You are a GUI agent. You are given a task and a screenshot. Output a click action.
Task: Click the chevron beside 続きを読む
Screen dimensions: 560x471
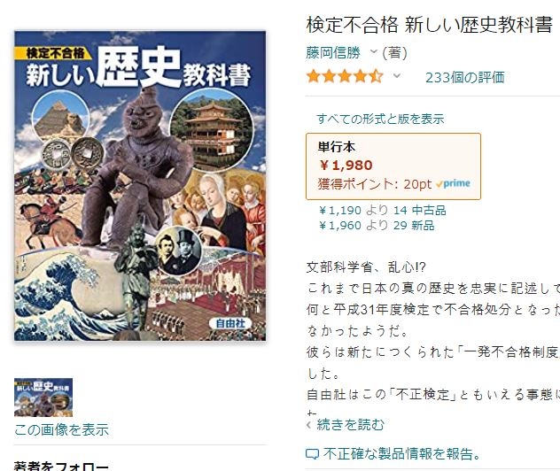coord(309,425)
